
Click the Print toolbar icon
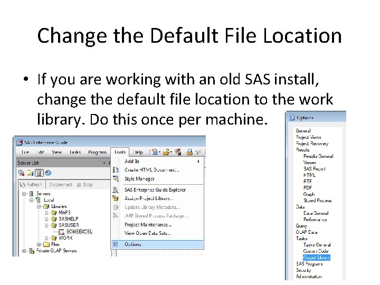tap(189, 152)
